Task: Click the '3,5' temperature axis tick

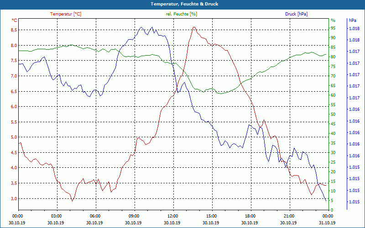Action: tap(14, 183)
